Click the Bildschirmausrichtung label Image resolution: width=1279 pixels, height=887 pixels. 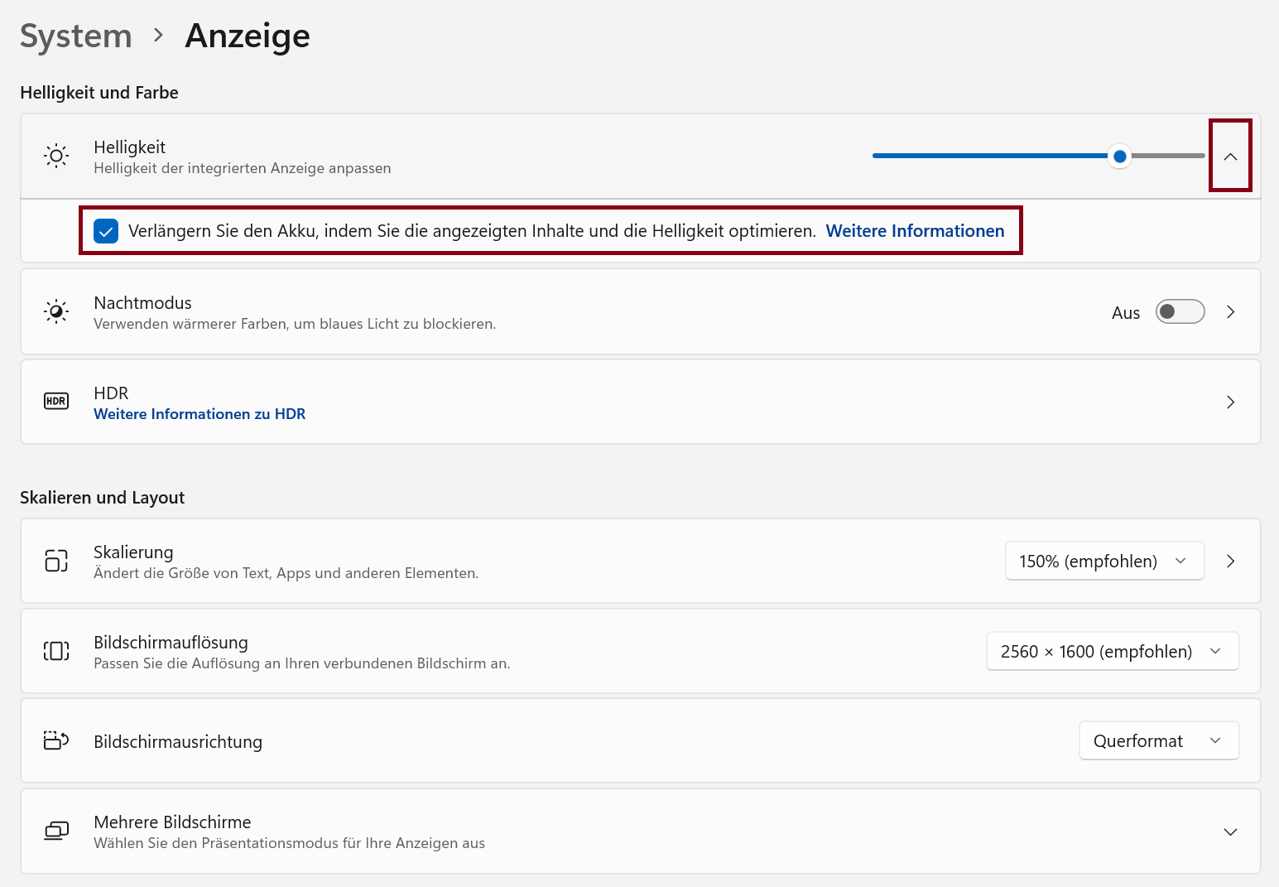178,741
